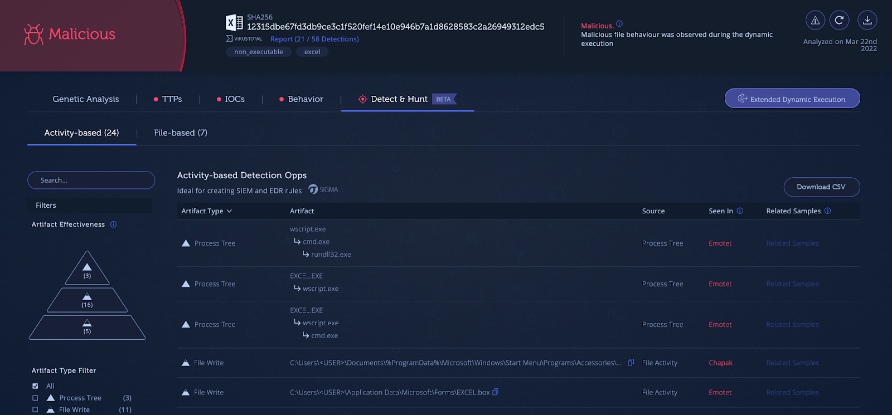Click the re-analyze refresh icon
The image size is (892, 415).
click(839, 21)
